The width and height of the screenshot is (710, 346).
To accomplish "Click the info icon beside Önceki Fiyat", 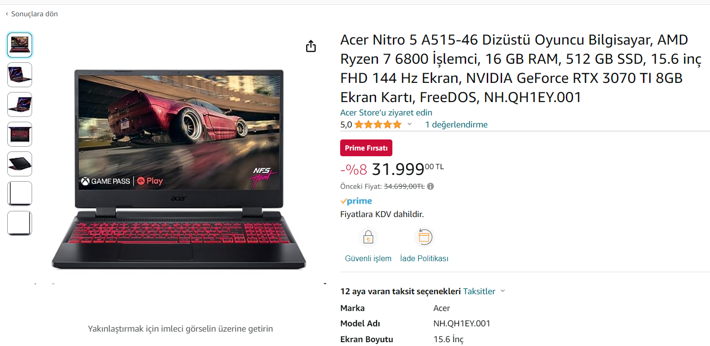I will 430,186.
